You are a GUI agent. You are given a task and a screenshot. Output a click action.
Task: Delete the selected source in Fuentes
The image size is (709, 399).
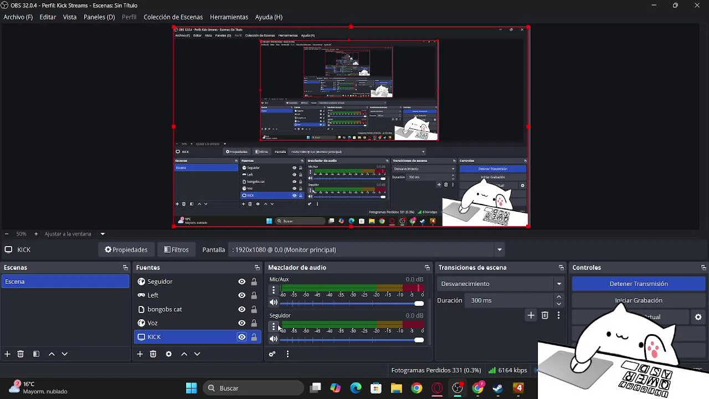pos(153,354)
